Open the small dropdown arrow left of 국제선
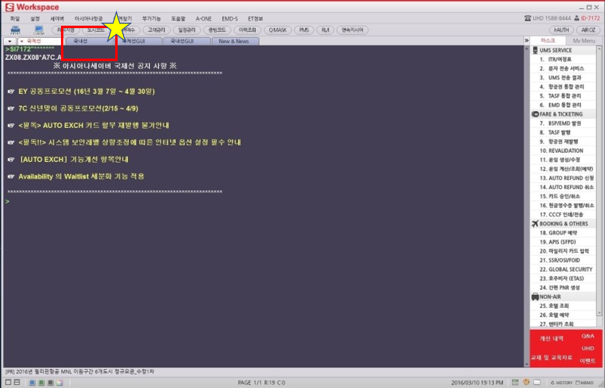The height and width of the screenshot is (388, 605). [x=10, y=41]
